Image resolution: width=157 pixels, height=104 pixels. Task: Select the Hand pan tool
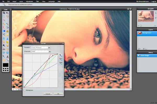(x=4, y=60)
